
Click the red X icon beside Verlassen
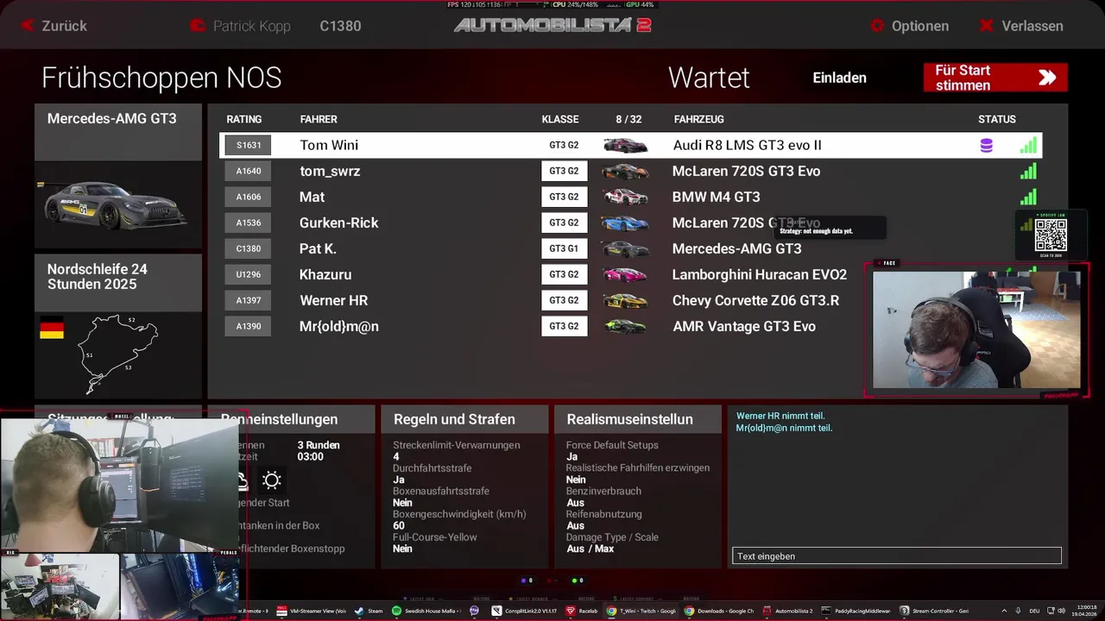tap(987, 26)
